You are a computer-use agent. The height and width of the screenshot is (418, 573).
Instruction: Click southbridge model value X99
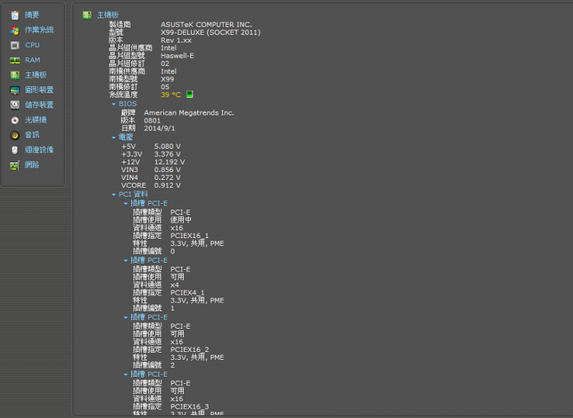click(167, 79)
